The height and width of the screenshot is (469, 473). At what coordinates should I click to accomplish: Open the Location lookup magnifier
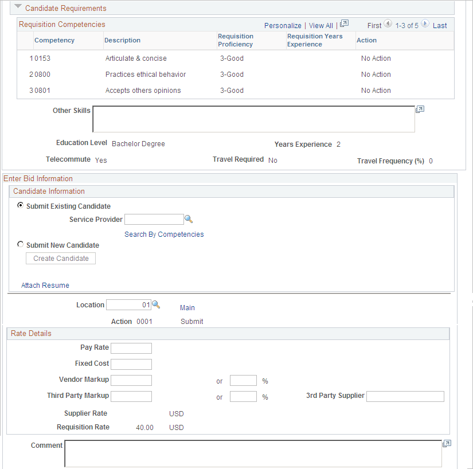click(156, 304)
